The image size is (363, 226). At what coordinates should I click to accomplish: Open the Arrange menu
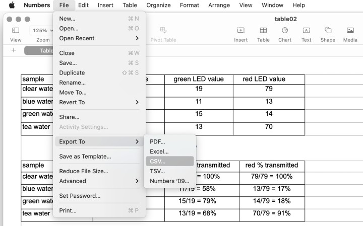219,5
